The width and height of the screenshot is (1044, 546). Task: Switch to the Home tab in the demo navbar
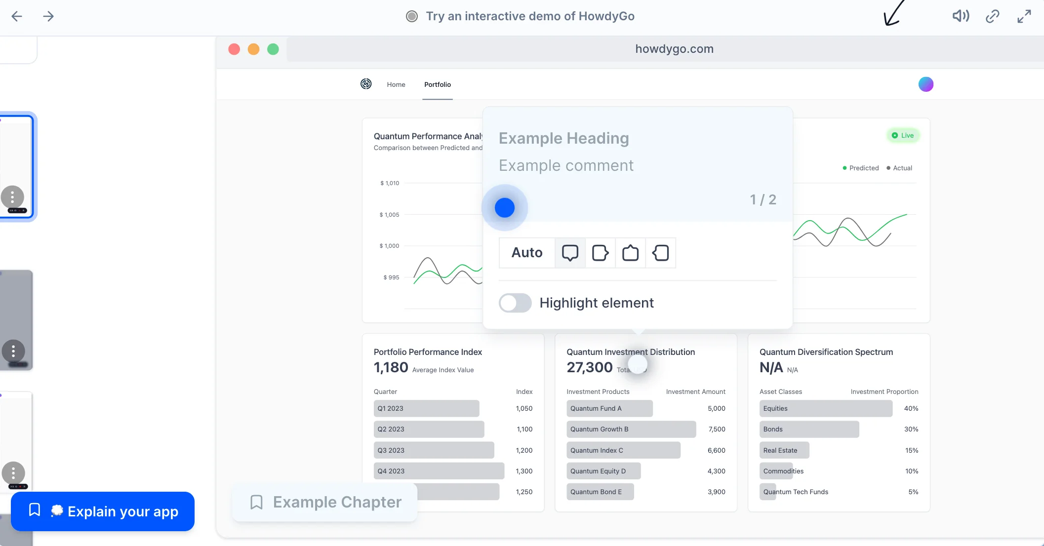tap(396, 84)
